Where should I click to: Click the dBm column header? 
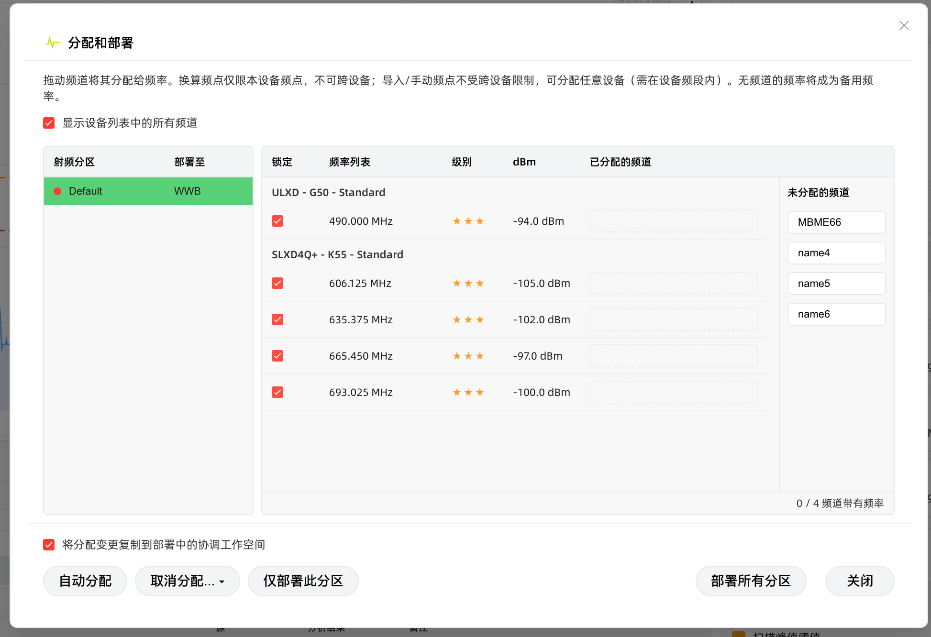[x=524, y=162]
